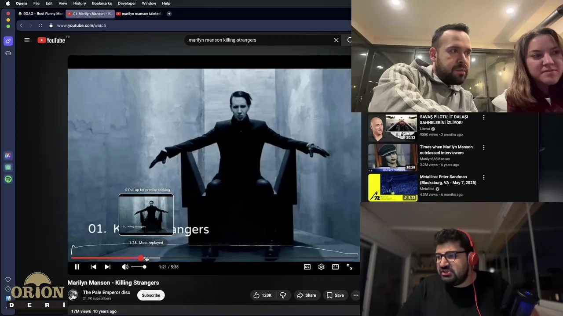Click the address bar URL

pos(81,25)
